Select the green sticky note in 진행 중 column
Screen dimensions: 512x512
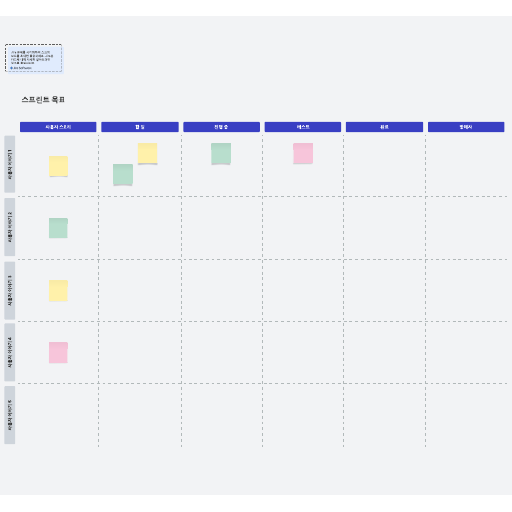[221, 153]
